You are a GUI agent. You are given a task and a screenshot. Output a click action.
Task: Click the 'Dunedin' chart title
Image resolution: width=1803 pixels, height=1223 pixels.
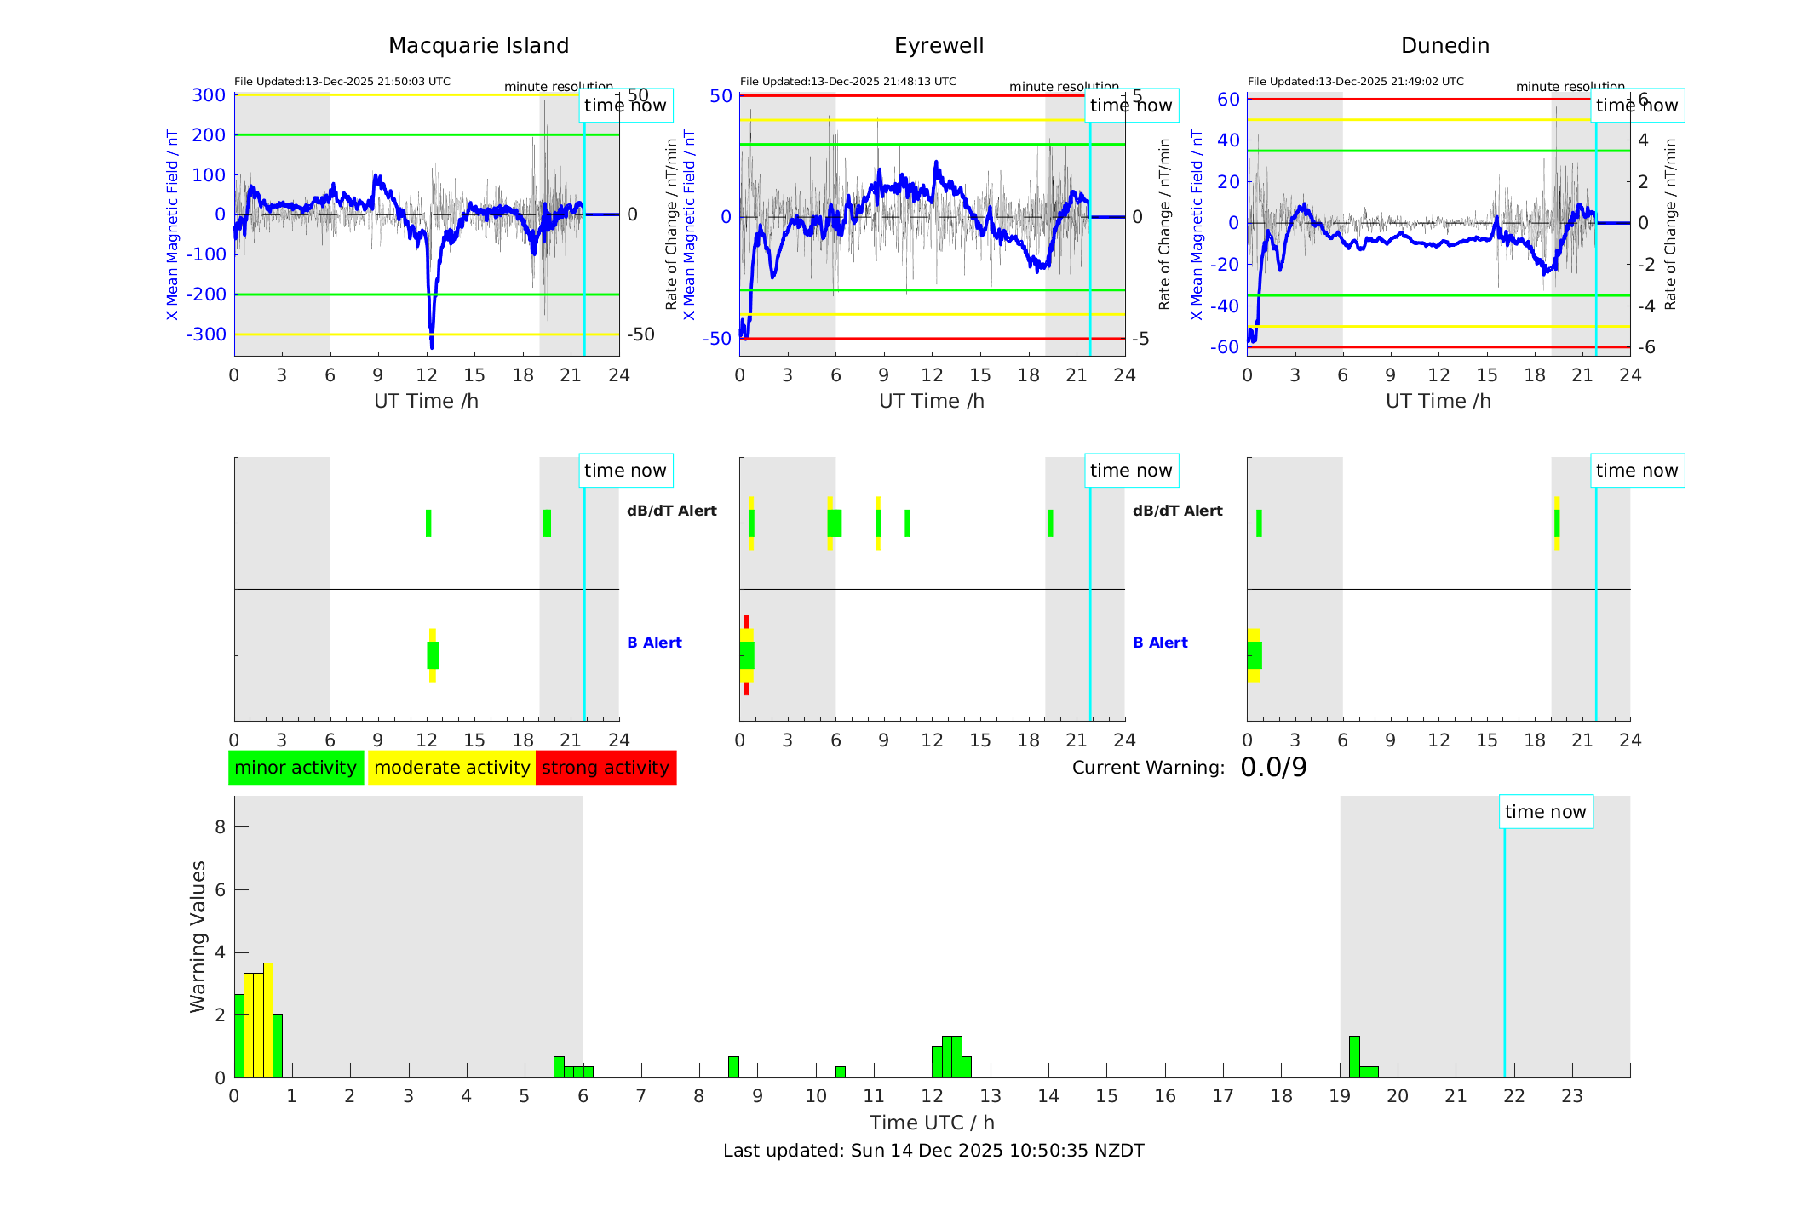point(1444,46)
